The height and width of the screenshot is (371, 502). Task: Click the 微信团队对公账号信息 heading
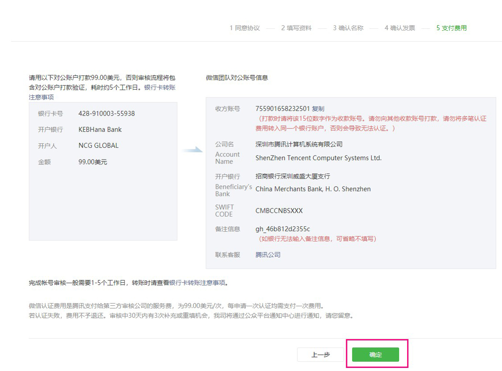coord(237,78)
